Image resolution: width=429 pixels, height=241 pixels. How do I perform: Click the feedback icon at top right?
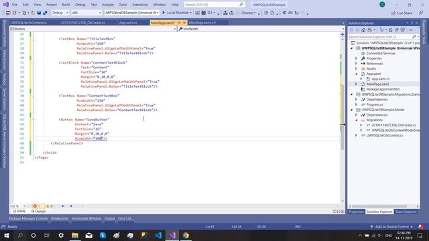[421, 13]
